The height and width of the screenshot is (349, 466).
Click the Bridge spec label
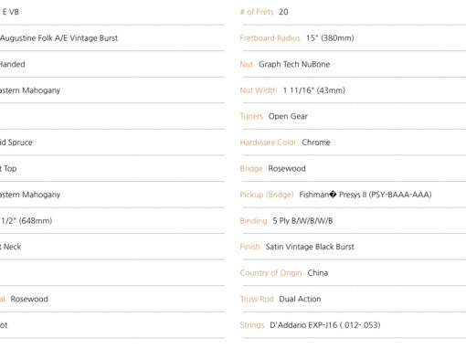click(251, 169)
